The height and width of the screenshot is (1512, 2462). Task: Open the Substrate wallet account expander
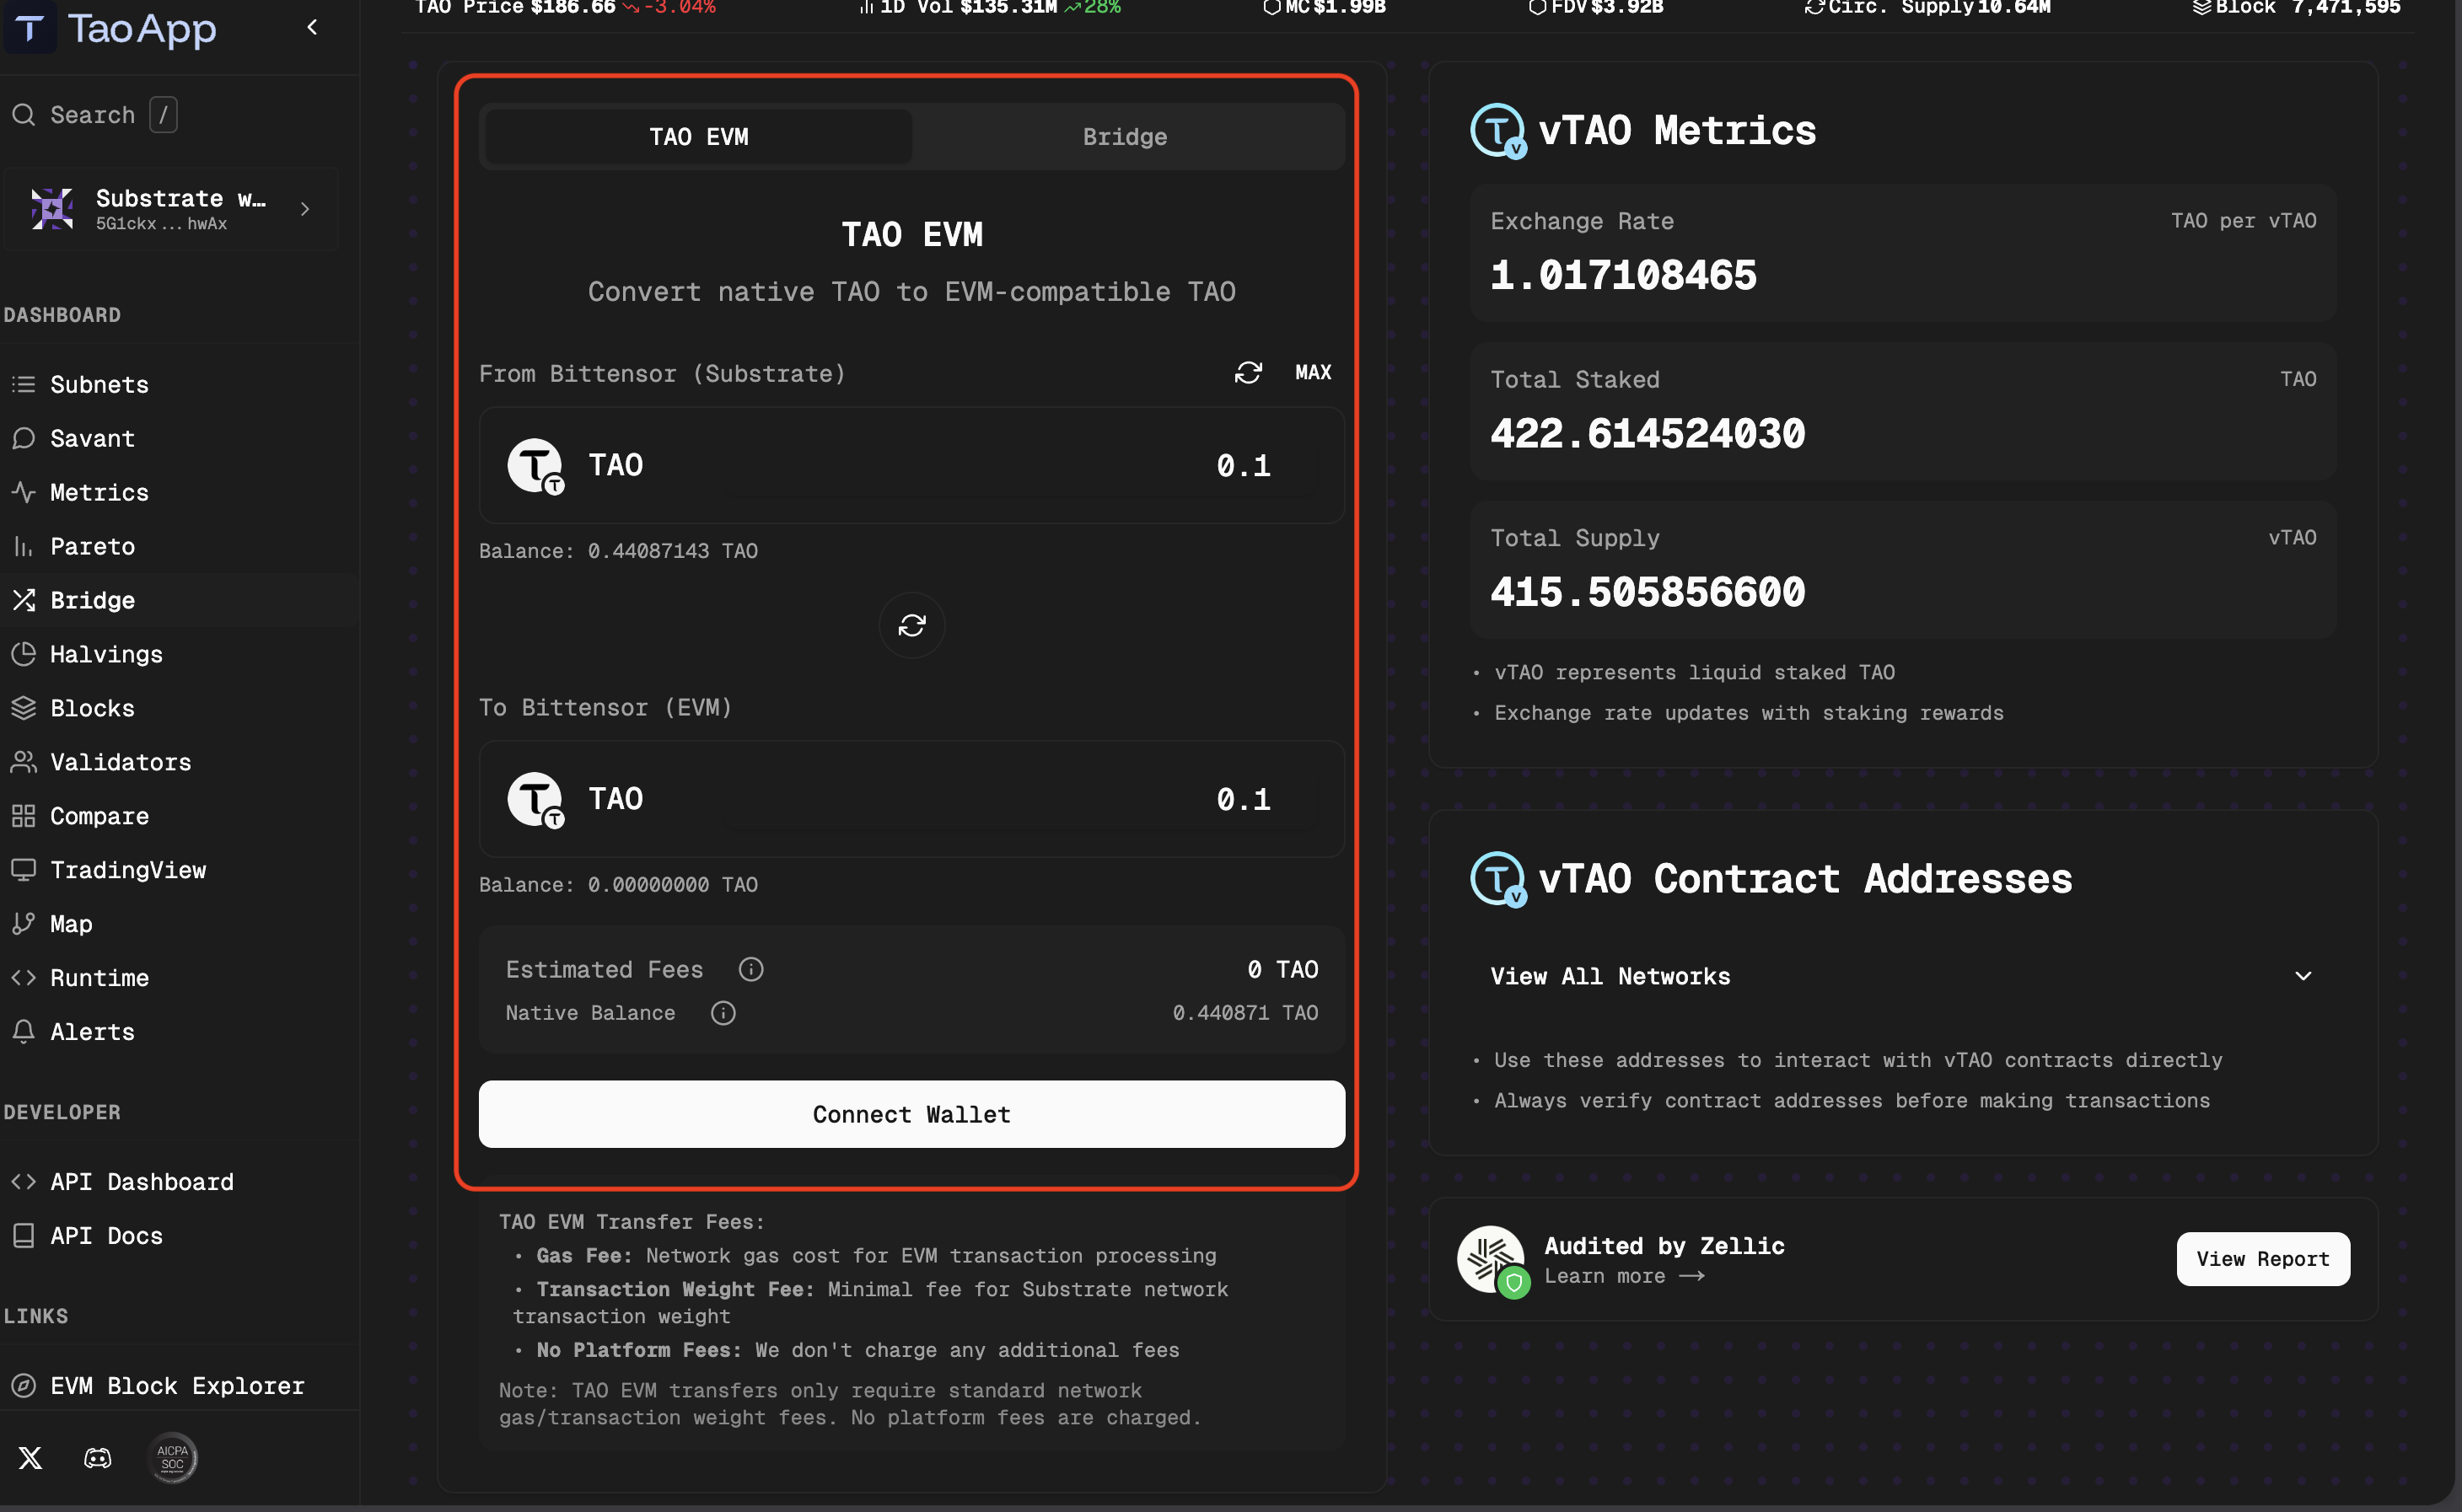click(305, 209)
